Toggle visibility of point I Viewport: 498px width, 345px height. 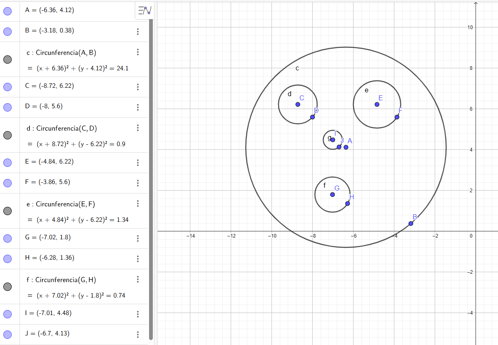[7, 314]
